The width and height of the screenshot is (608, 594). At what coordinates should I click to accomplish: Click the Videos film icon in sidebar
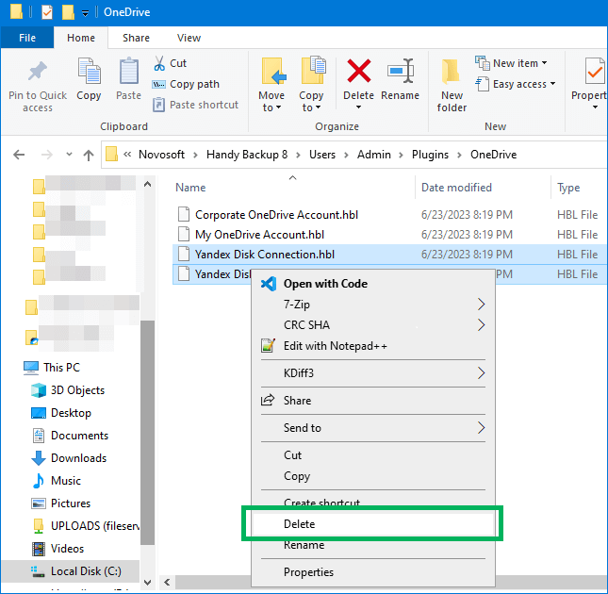[x=39, y=549]
